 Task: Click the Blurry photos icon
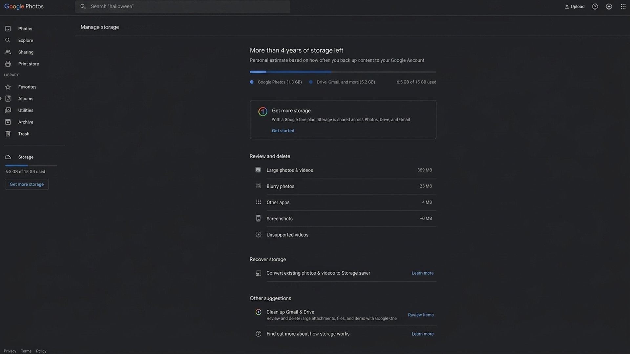[258, 186]
